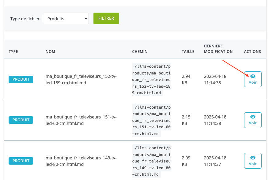
Task: Click eye icon for 152-tv-led-189-cm file
Action: [x=253, y=76]
